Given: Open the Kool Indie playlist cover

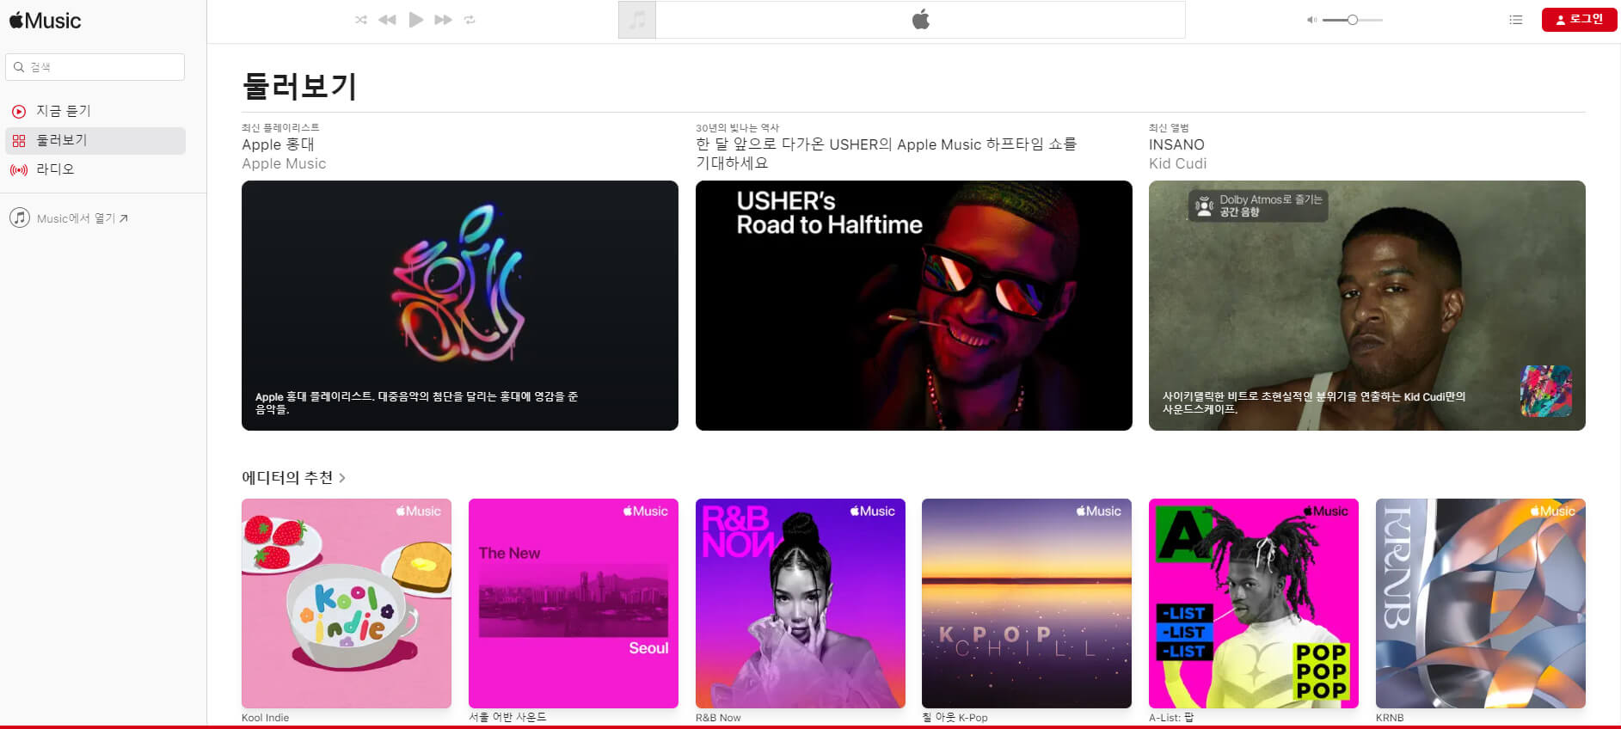Looking at the screenshot, I should tap(347, 603).
